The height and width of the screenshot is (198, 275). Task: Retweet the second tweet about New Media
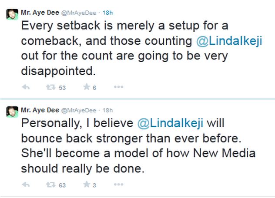[x=50, y=185]
